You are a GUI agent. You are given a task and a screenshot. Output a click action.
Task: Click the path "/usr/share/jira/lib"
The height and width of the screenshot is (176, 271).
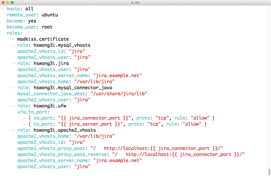(119, 94)
